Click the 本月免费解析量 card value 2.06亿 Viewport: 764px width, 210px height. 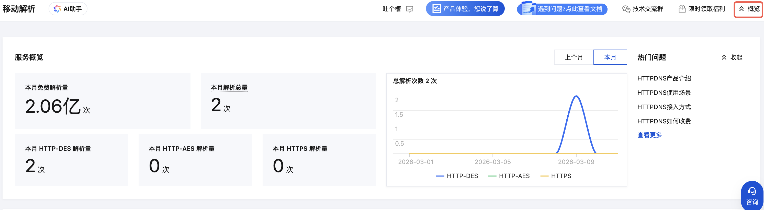[x=53, y=106]
